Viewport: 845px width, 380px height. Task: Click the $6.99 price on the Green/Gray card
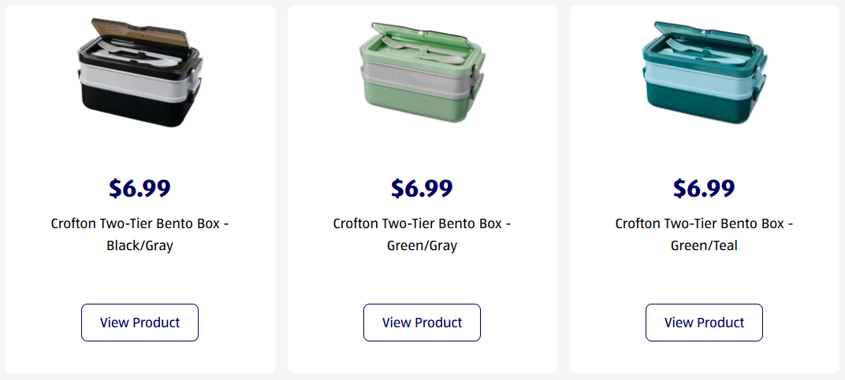422,189
